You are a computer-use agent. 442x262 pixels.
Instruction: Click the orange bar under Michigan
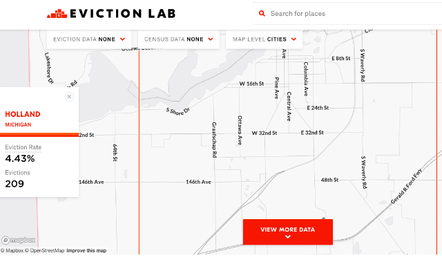click(39, 135)
